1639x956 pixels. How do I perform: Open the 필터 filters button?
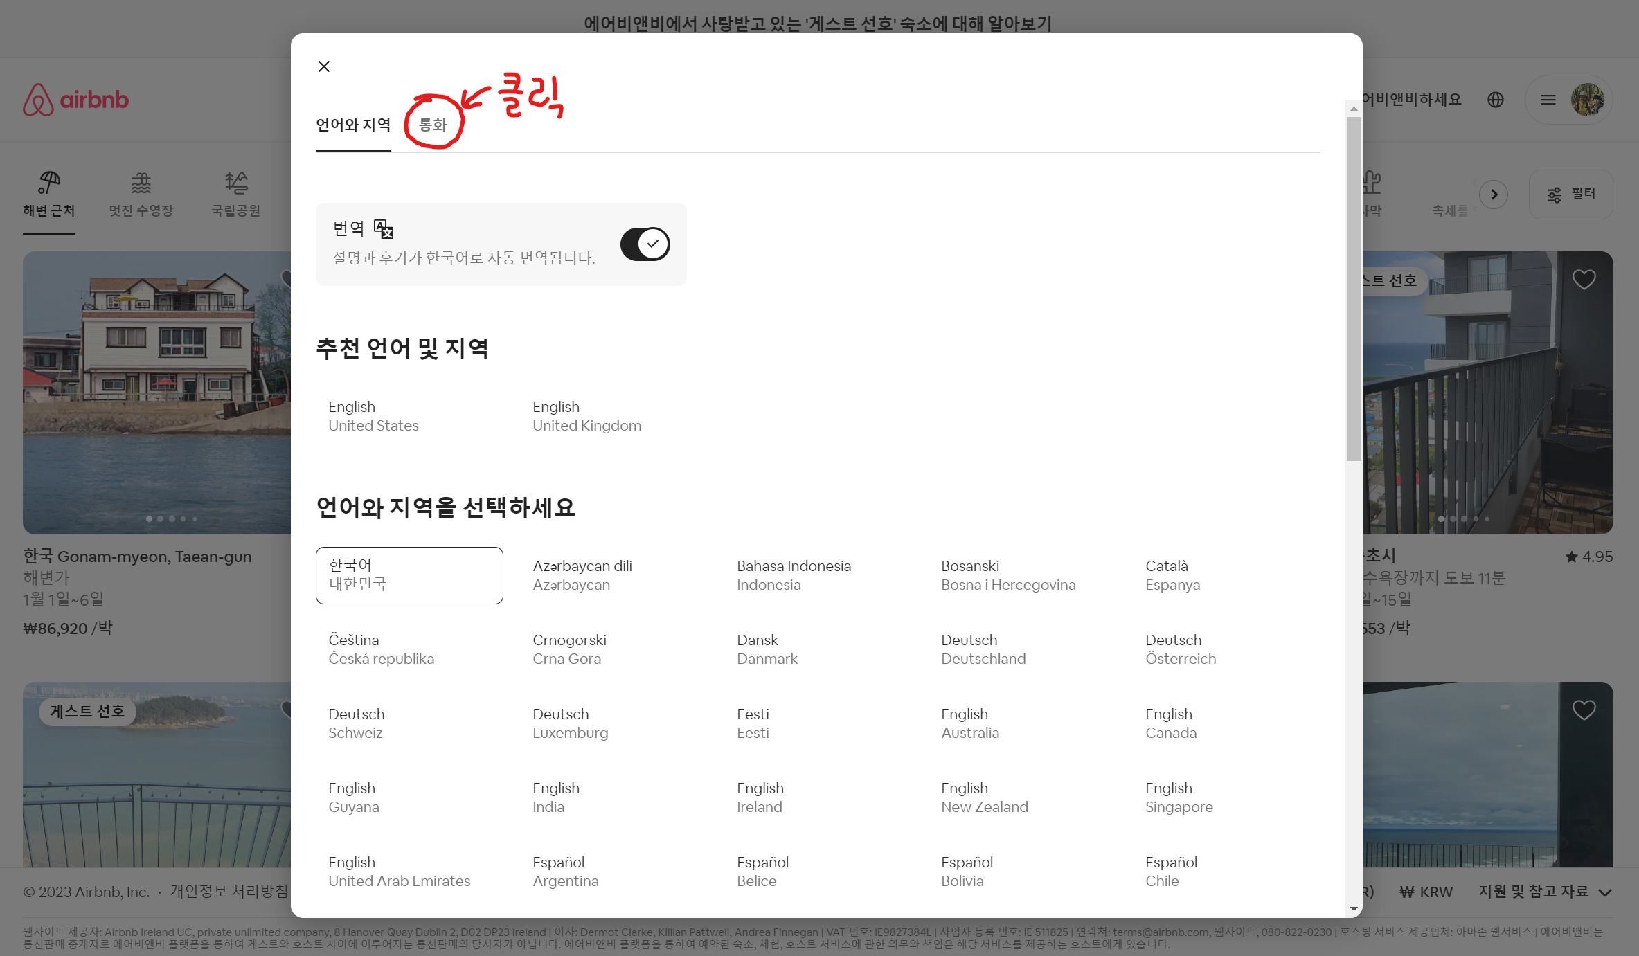click(1570, 195)
